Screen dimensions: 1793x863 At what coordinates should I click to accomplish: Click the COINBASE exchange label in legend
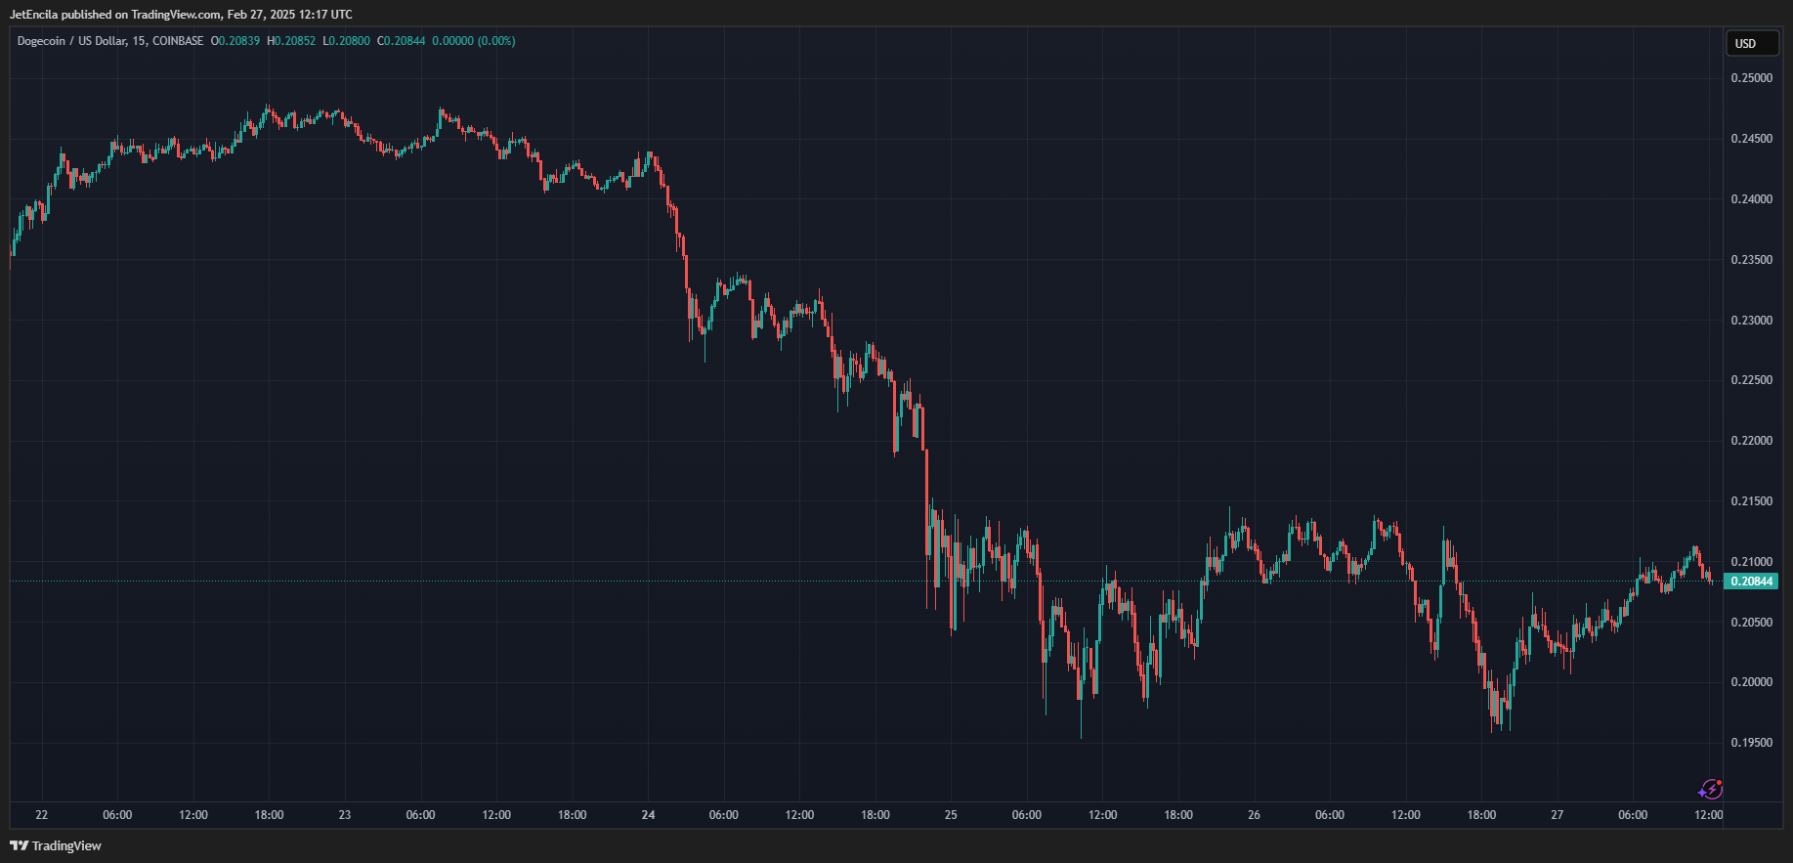point(178,41)
